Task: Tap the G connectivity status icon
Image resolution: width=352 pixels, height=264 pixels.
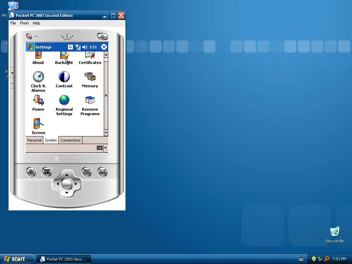Action: (x=70, y=47)
